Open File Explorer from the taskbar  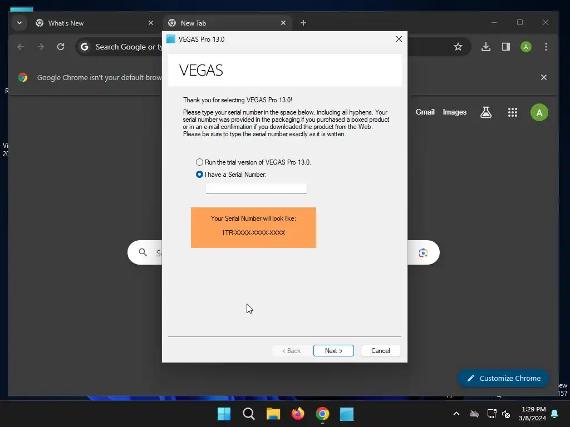[273, 414]
